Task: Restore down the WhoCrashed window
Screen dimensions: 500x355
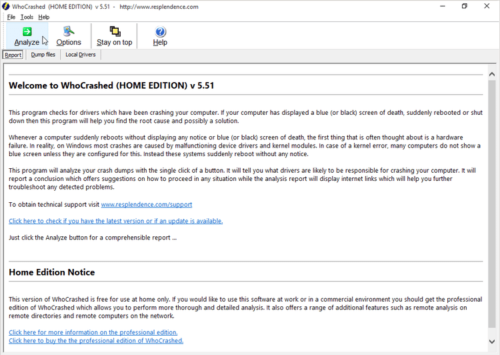Action: [464, 7]
